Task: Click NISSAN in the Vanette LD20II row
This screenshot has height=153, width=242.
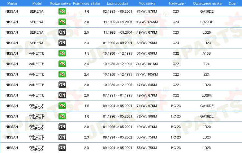Action: point(12,95)
